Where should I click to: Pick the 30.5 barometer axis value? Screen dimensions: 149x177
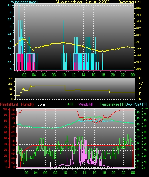[138, 8]
